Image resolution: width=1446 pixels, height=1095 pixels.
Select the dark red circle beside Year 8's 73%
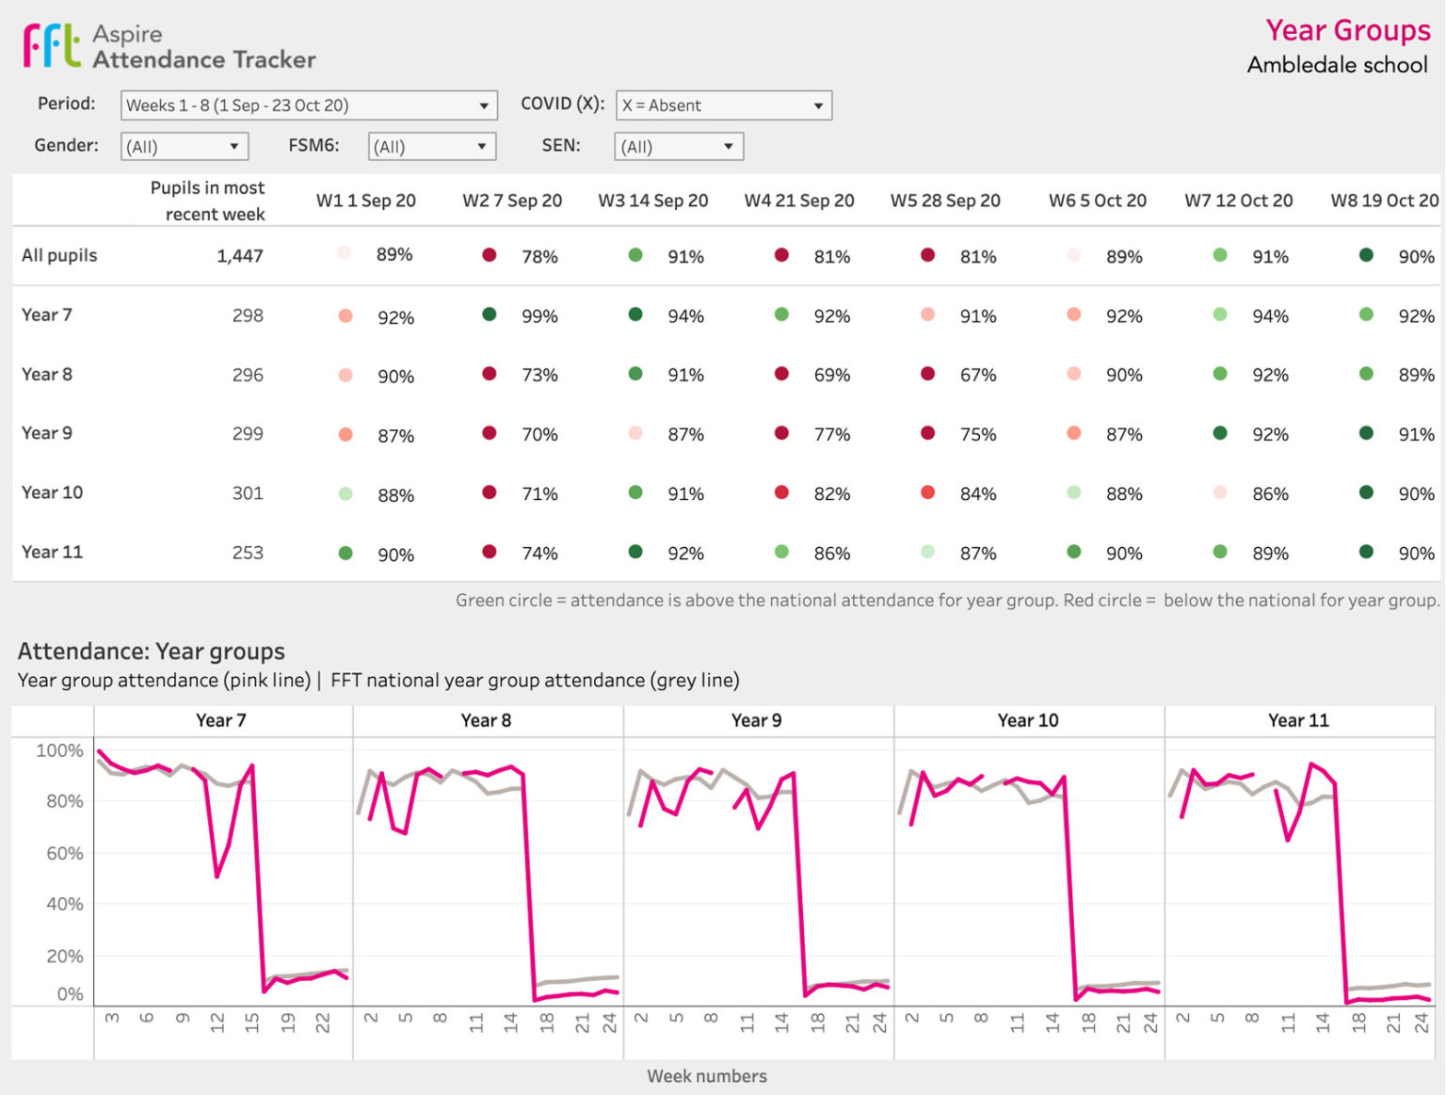(490, 374)
